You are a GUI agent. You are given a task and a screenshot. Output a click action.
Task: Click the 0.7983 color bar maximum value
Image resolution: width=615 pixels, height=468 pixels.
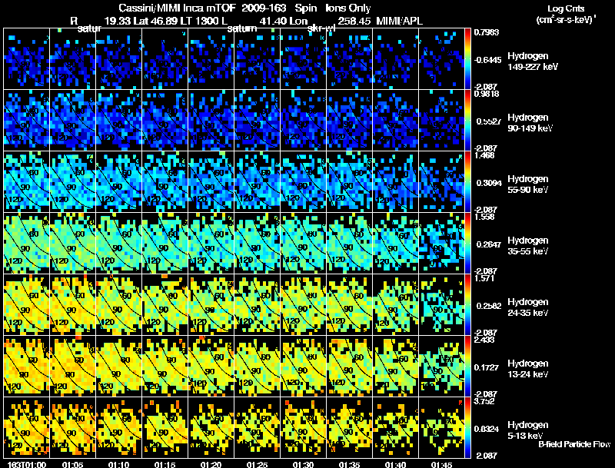click(x=487, y=32)
